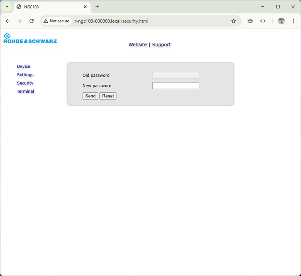The image size is (301, 276).
Task: Click the Rohde & Schwarz logo
Action: [30, 38]
